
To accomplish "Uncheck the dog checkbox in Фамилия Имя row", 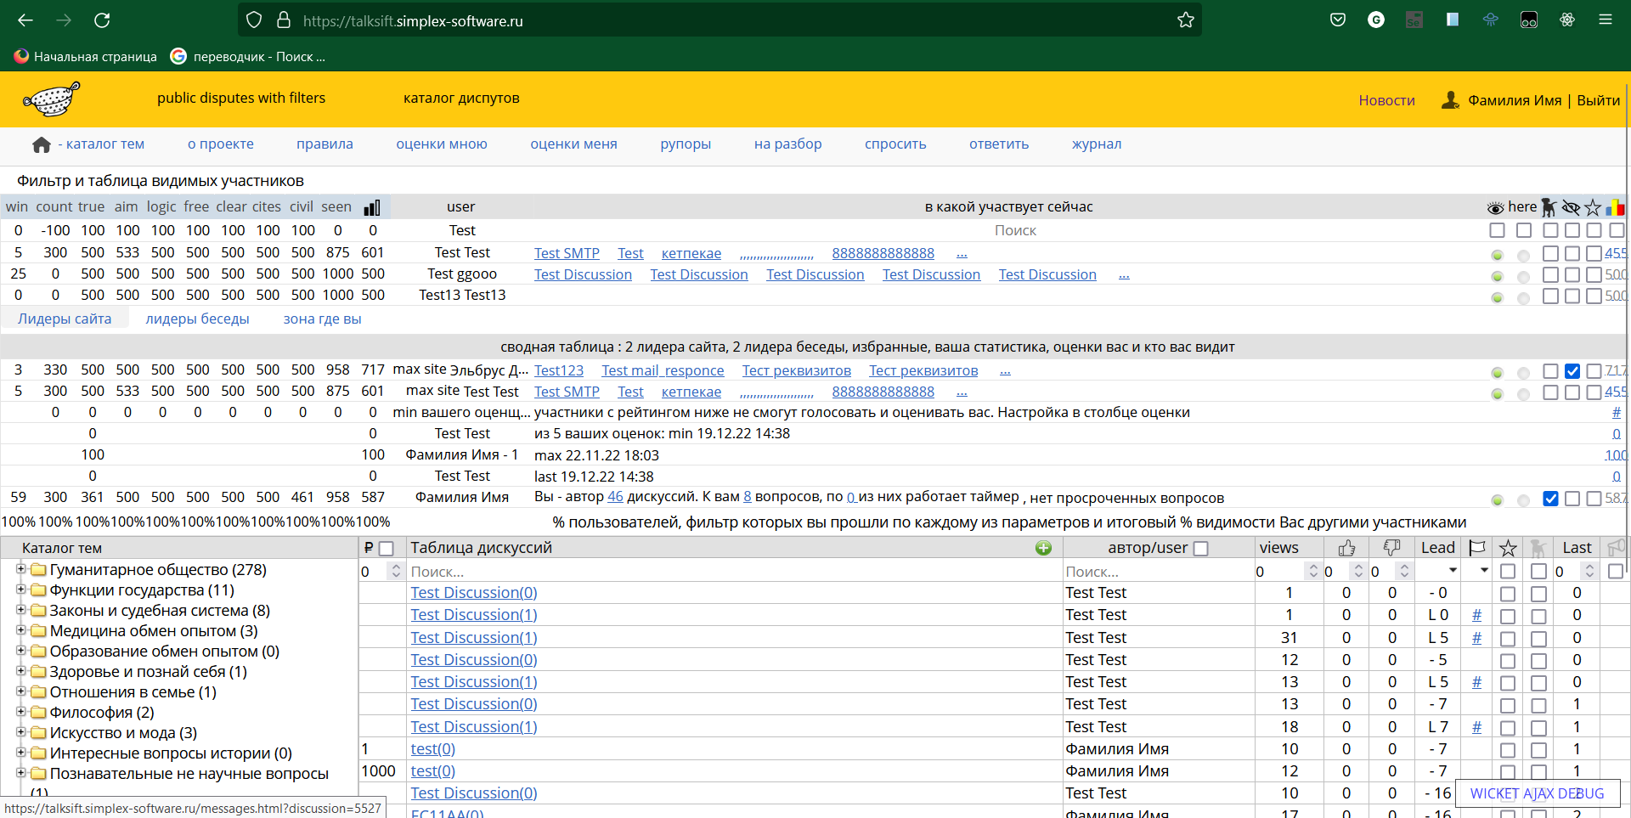I will (1550, 499).
